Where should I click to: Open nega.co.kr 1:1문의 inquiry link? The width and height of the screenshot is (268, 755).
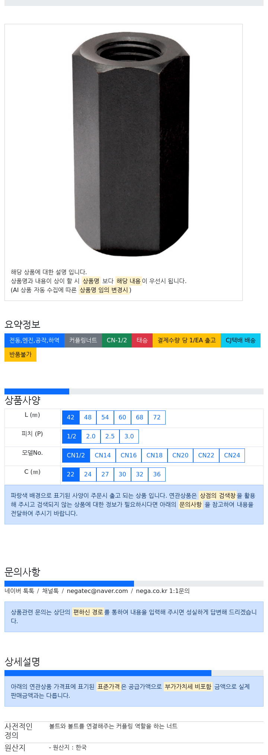pyautogui.click(x=163, y=591)
